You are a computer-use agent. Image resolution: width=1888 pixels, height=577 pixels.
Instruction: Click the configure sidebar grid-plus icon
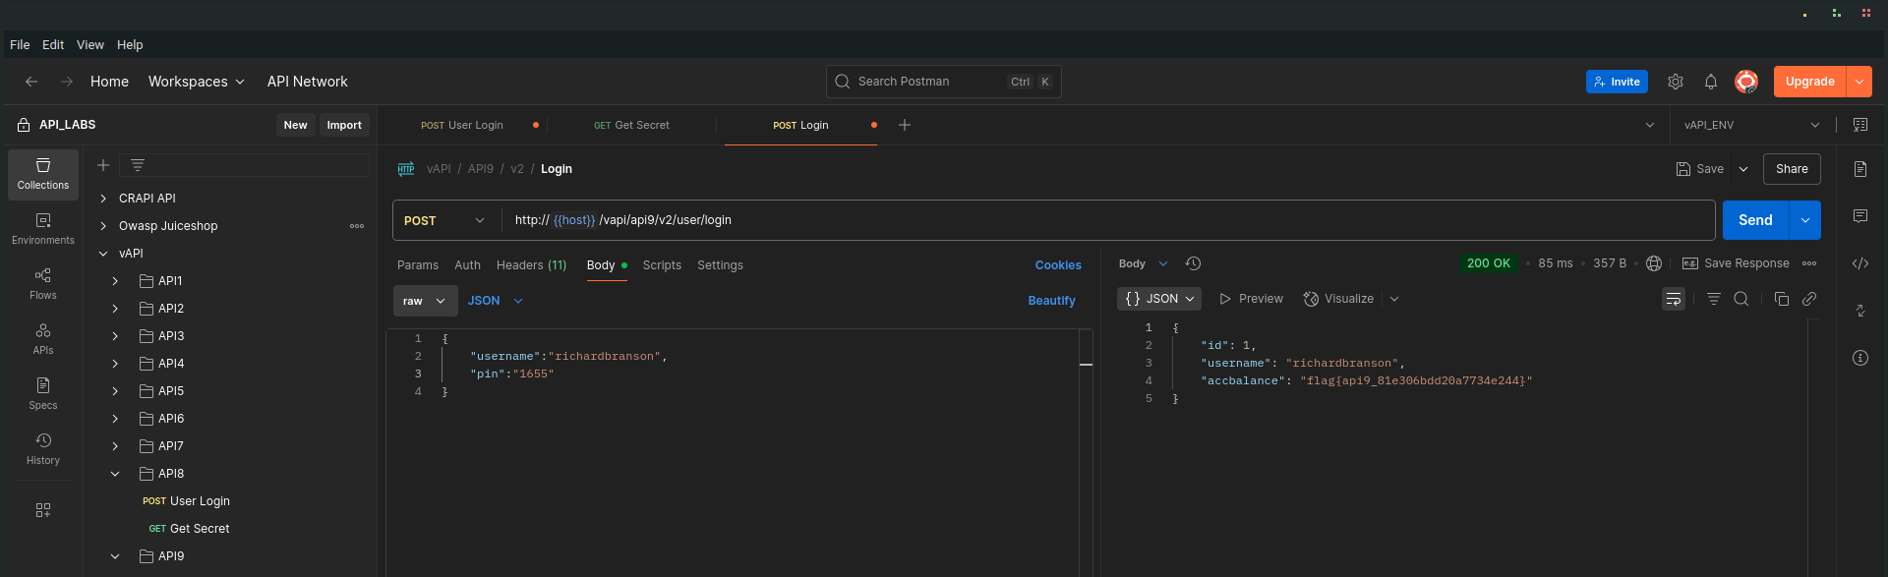point(43,510)
